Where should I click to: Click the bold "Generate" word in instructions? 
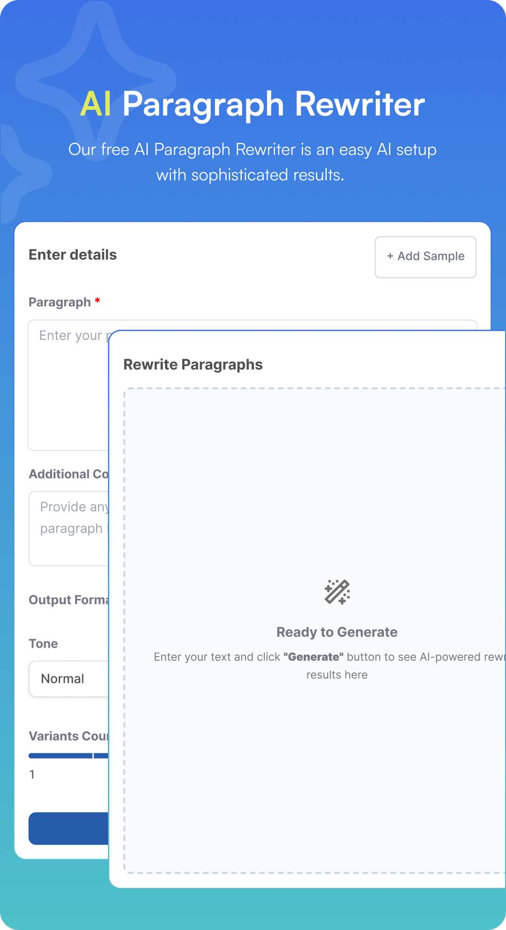(x=313, y=657)
